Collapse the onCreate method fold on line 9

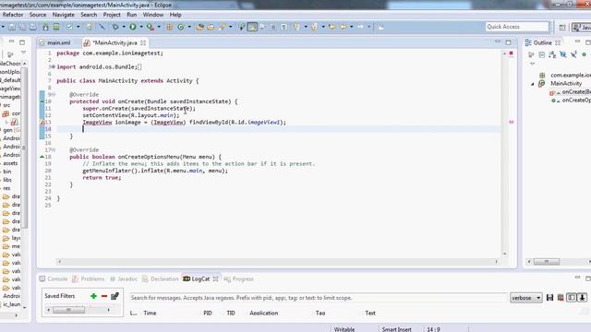pyautogui.click(x=54, y=94)
